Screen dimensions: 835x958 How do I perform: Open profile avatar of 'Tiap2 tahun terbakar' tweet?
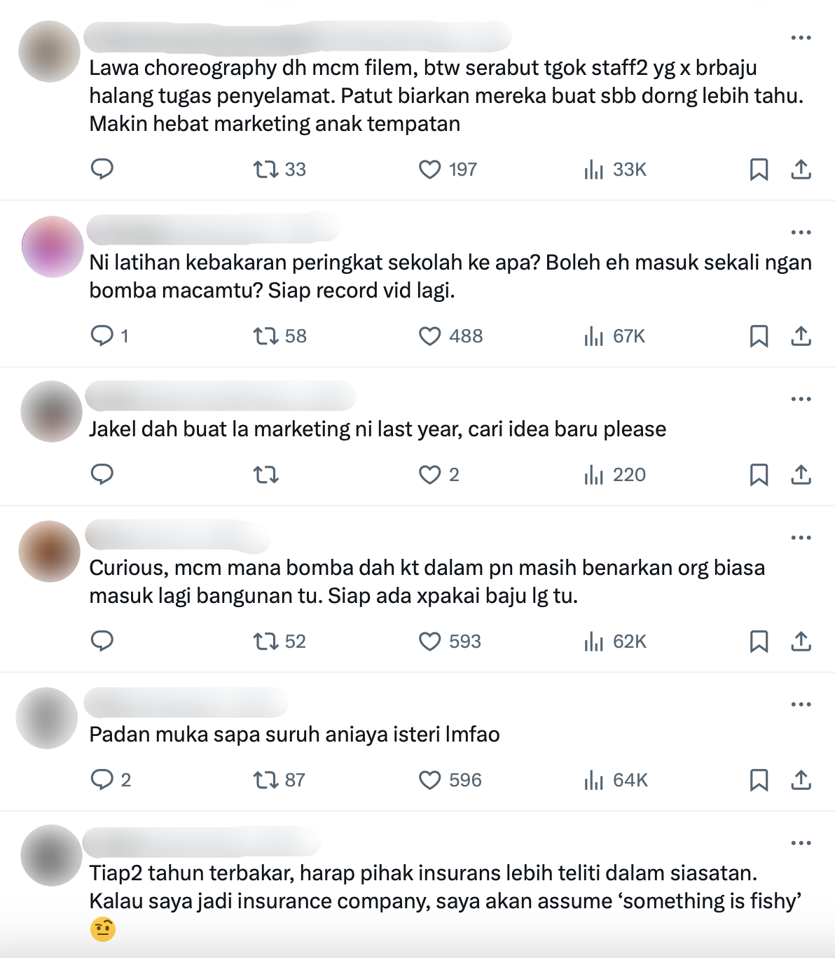click(51, 855)
